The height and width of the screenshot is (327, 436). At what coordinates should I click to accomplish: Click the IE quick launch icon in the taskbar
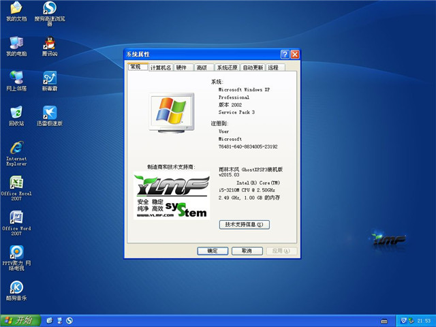tap(50, 321)
